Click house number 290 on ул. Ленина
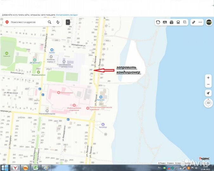The width and height of the screenshot is (214, 171). pyautogui.click(x=91, y=70)
